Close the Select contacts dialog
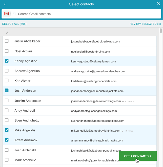Screen dimensions: 163x167 tap(158, 4)
